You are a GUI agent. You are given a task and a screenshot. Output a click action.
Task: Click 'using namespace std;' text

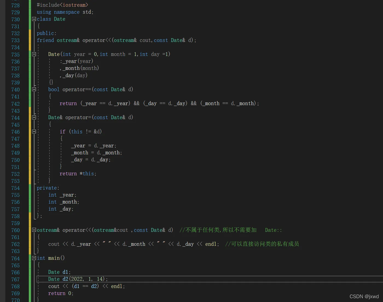click(65, 12)
